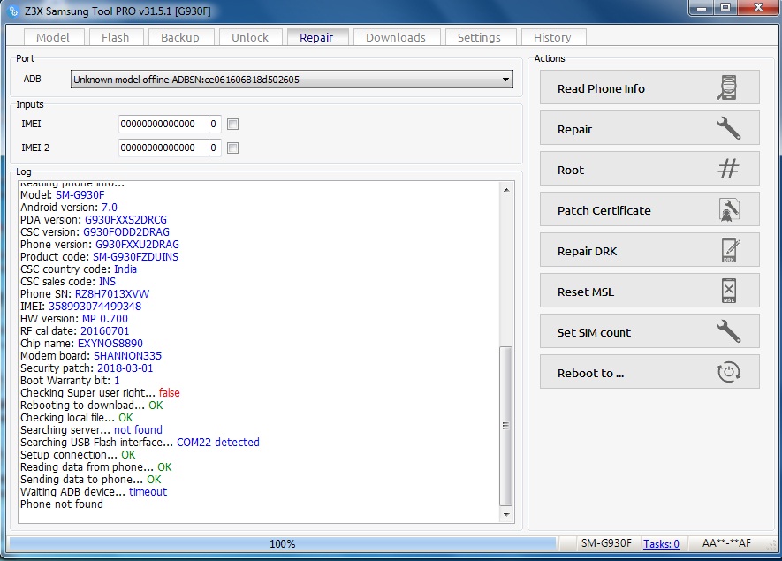Click the AA**-**AF status bar entry

(726, 543)
